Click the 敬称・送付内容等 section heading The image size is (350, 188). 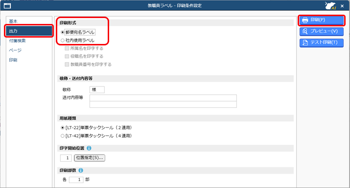(76, 79)
